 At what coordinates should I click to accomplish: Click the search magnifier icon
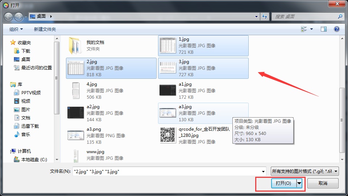pos(340,16)
